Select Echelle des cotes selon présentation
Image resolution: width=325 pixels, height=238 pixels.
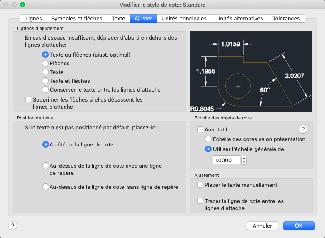point(208,139)
